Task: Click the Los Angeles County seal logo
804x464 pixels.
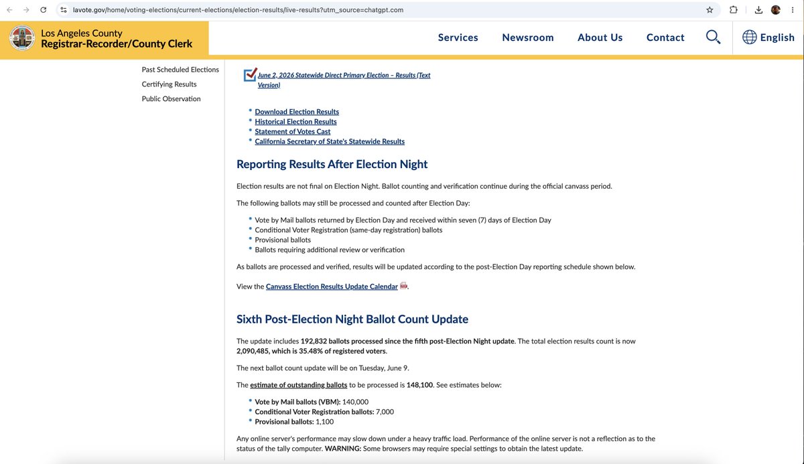Action: point(22,37)
